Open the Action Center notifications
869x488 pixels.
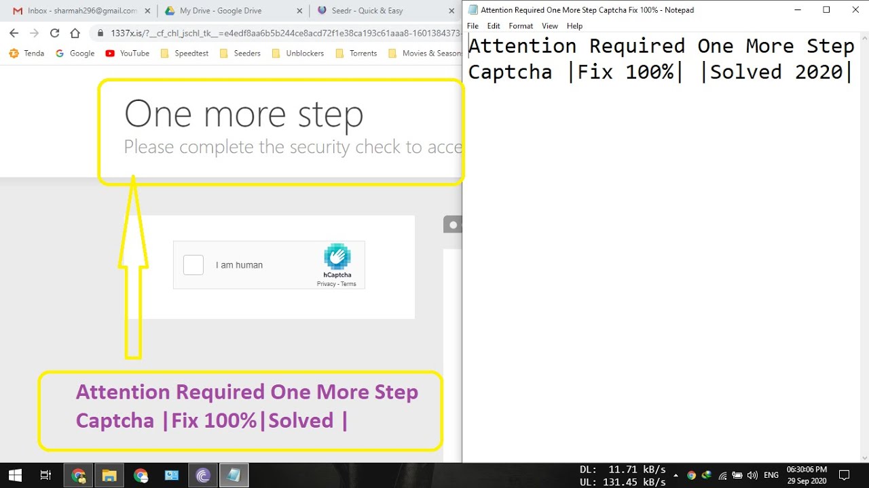[845, 475]
